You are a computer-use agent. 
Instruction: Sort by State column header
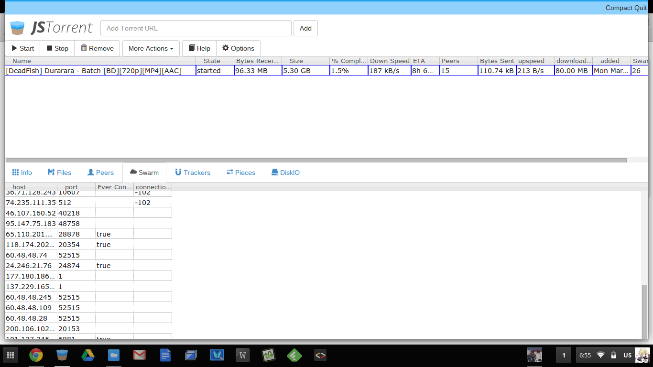pyautogui.click(x=215, y=61)
